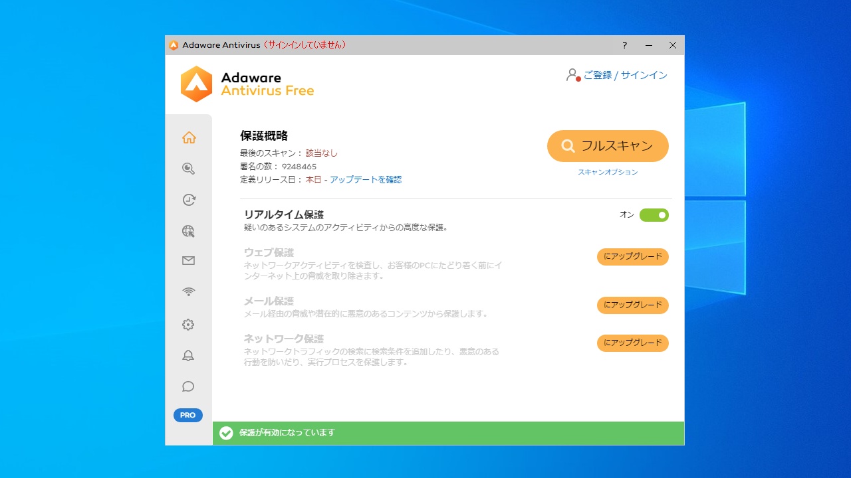Click the signature count 9248465
The image size is (851, 478).
299,167
